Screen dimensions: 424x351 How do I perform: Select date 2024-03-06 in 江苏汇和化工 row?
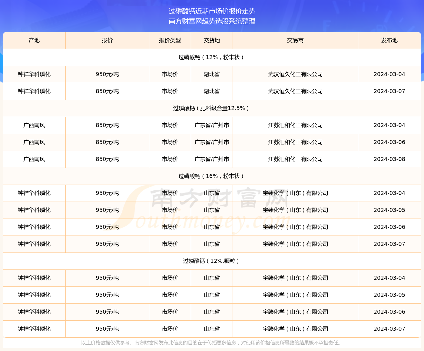pyautogui.click(x=389, y=142)
